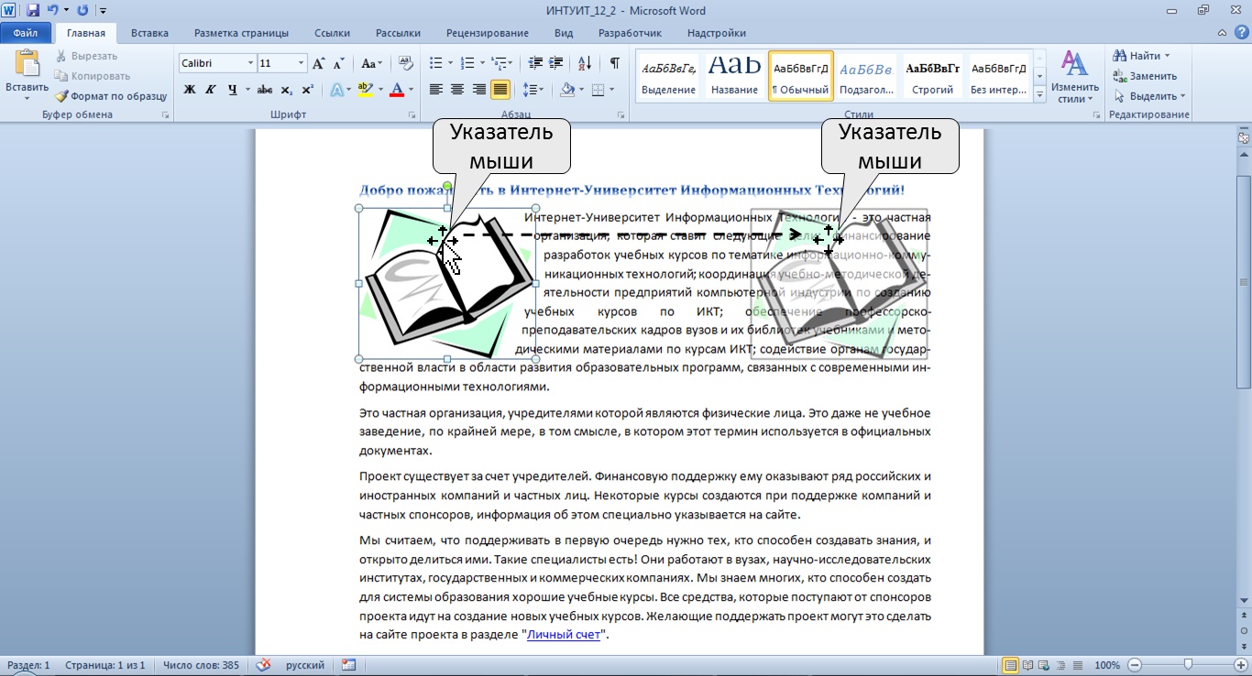Click the Paste (Вставить) clipboard icon
The height and width of the screenshot is (676, 1252).
coord(27,64)
